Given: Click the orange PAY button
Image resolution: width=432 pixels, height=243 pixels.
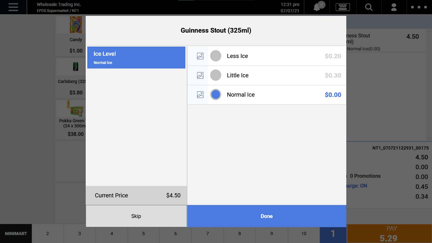Looking at the screenshot, I should [389, 234].
